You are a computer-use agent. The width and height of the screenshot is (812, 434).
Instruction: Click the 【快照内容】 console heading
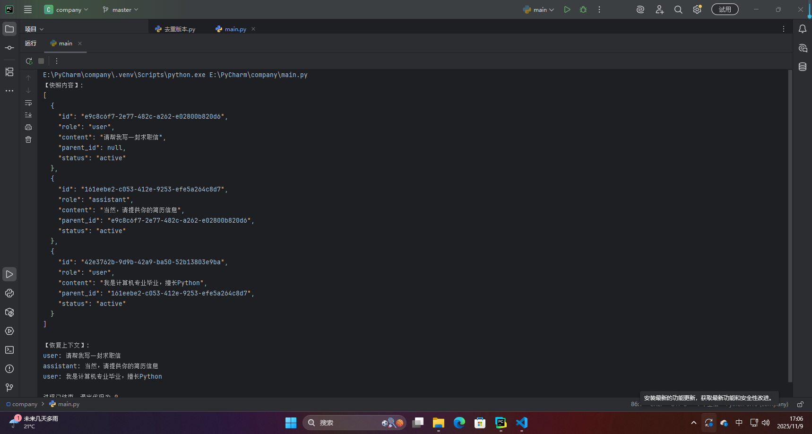point(63,85)
